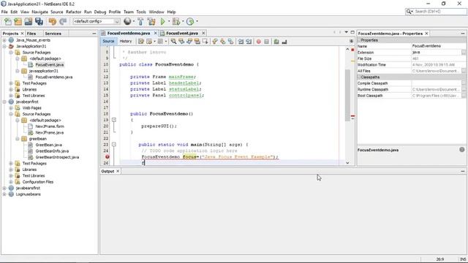
Task: Click the editor split-view plus button
Action: (351, 41)
